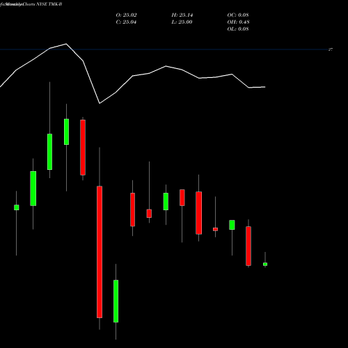Click the OL: 0.08 reading
This screenshot has height=348, width=348.
pos(238,29)
